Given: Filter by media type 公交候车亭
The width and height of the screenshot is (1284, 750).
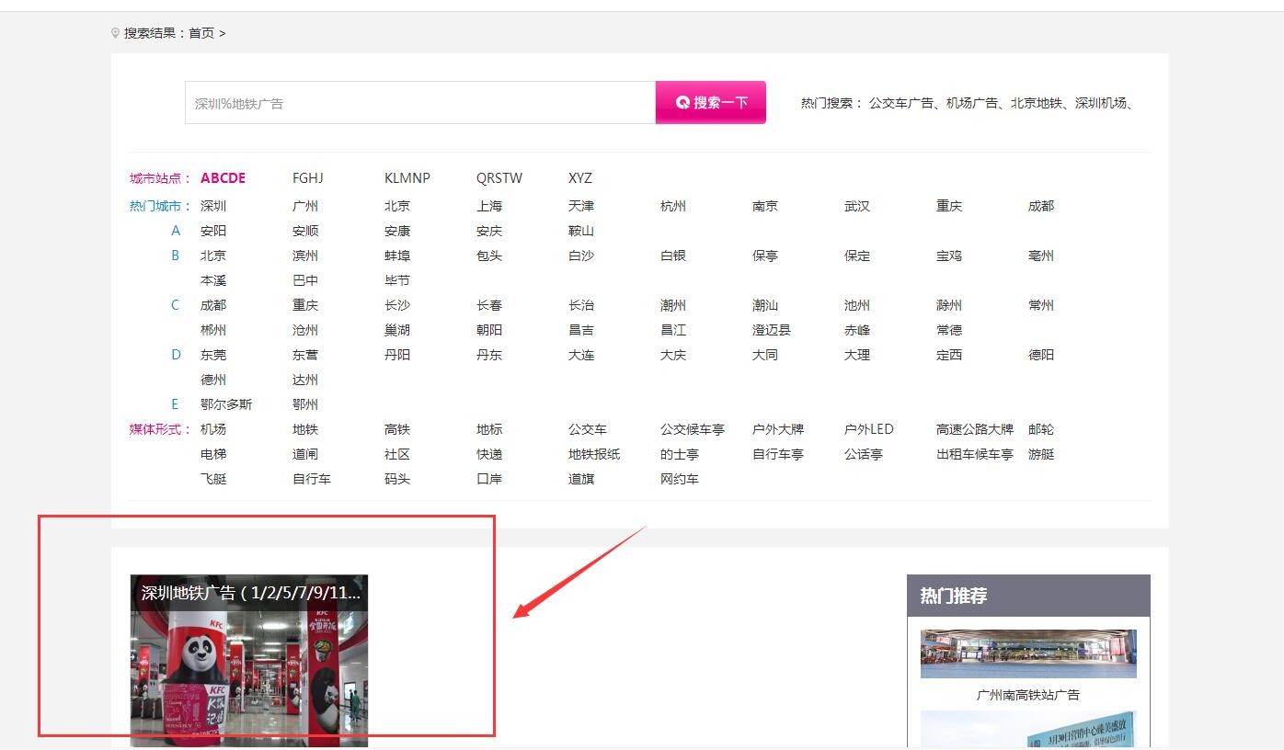Looking at the screenshot, I should [x=693, y=429].
